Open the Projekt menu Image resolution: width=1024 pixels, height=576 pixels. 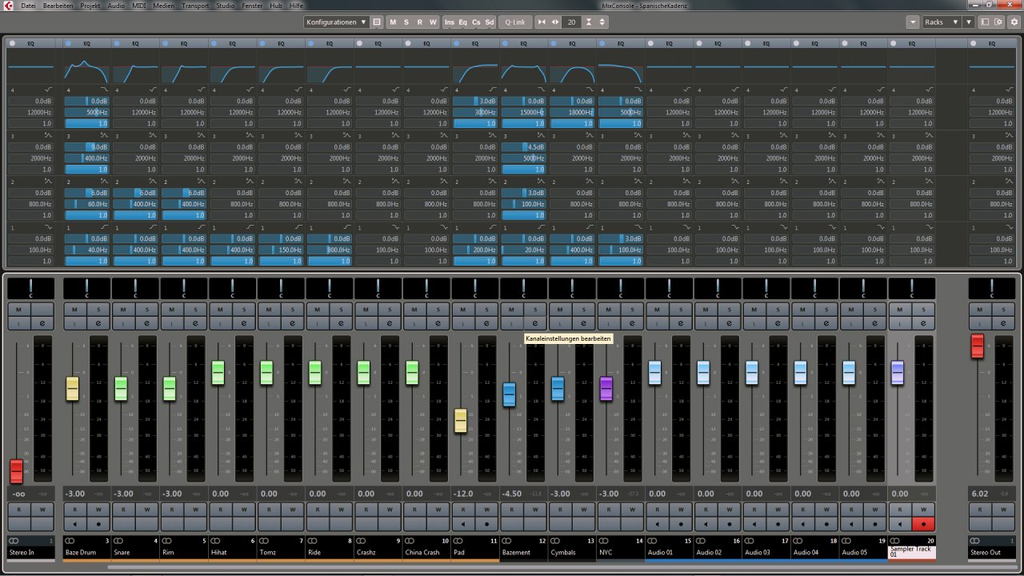click(90, 6)
